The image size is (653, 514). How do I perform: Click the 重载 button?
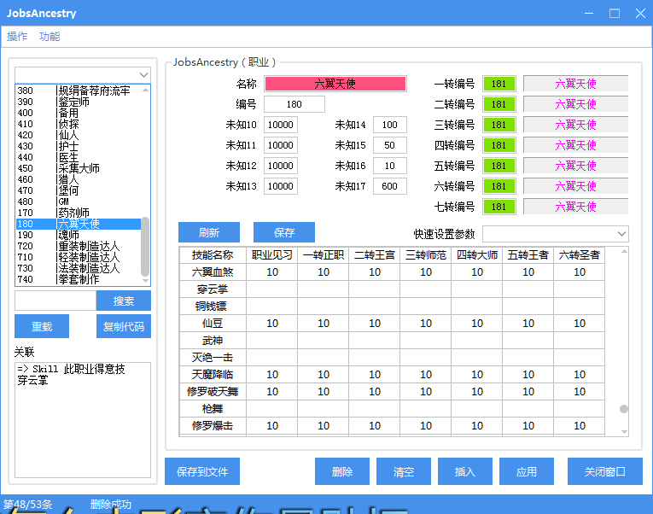42,326
